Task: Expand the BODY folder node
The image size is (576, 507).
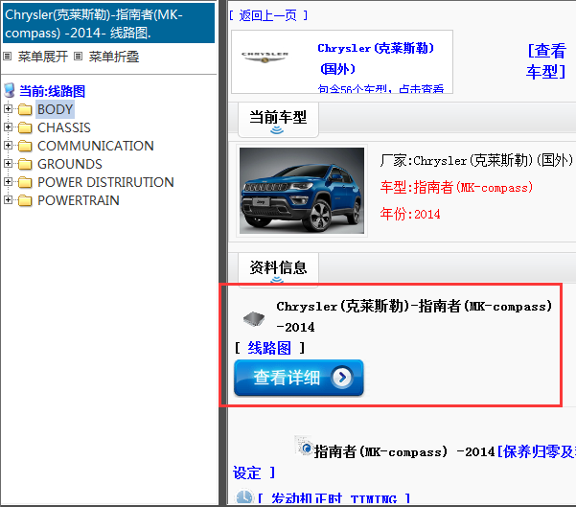Action: click(8, 109)
